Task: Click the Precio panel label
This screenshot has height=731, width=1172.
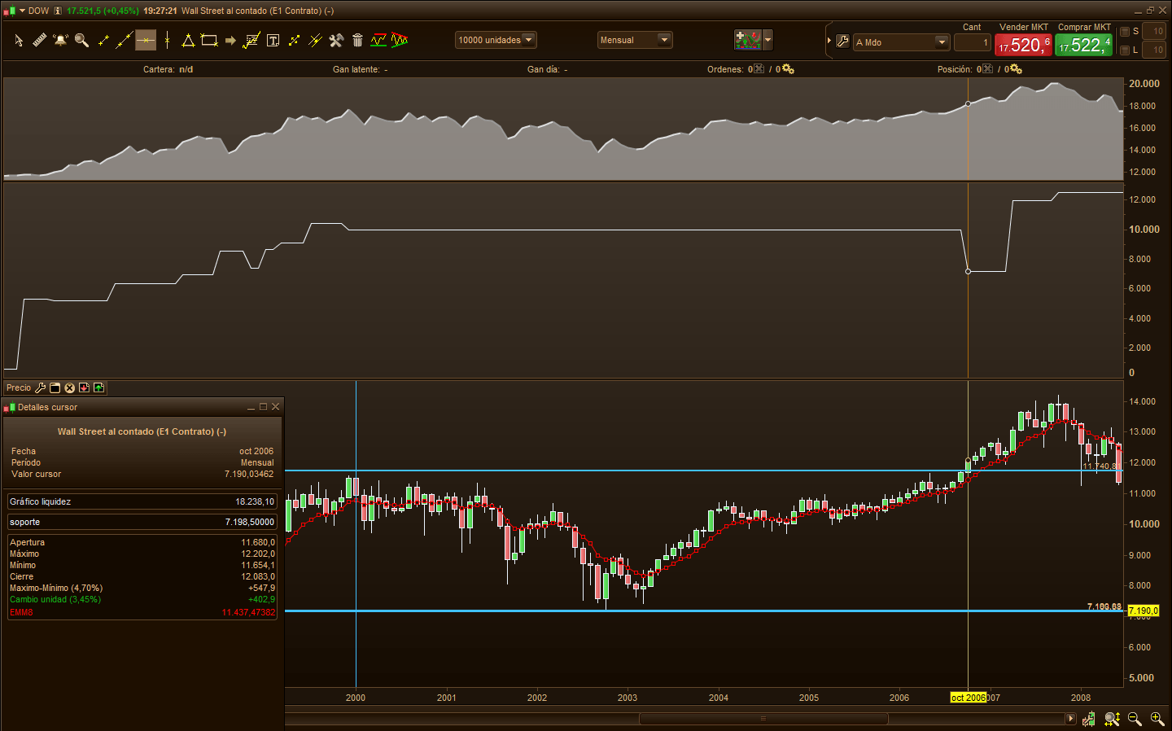Action: [19, 388]
